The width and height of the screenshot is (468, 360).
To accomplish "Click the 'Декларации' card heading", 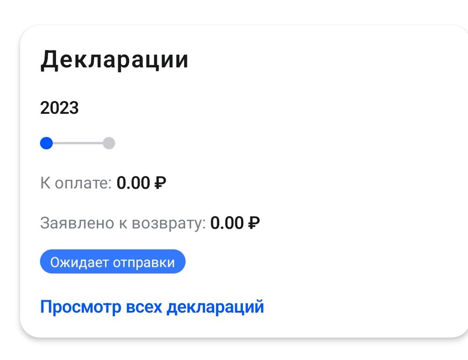I will click(x=115, y=59).
